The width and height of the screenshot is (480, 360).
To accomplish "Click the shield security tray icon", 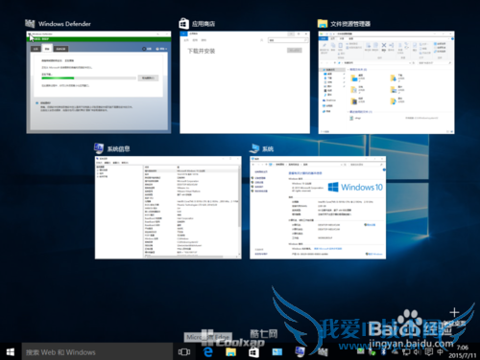I will pyautogui.click(x=372, y=352).
